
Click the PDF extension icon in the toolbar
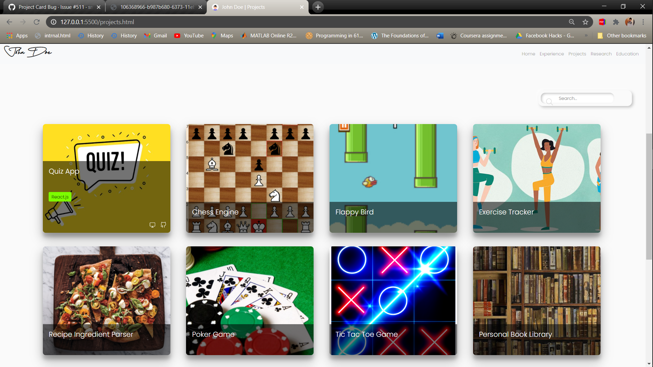[x=602, y=22]
